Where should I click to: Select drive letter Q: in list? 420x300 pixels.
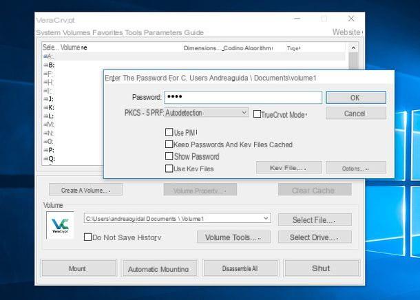49,159
